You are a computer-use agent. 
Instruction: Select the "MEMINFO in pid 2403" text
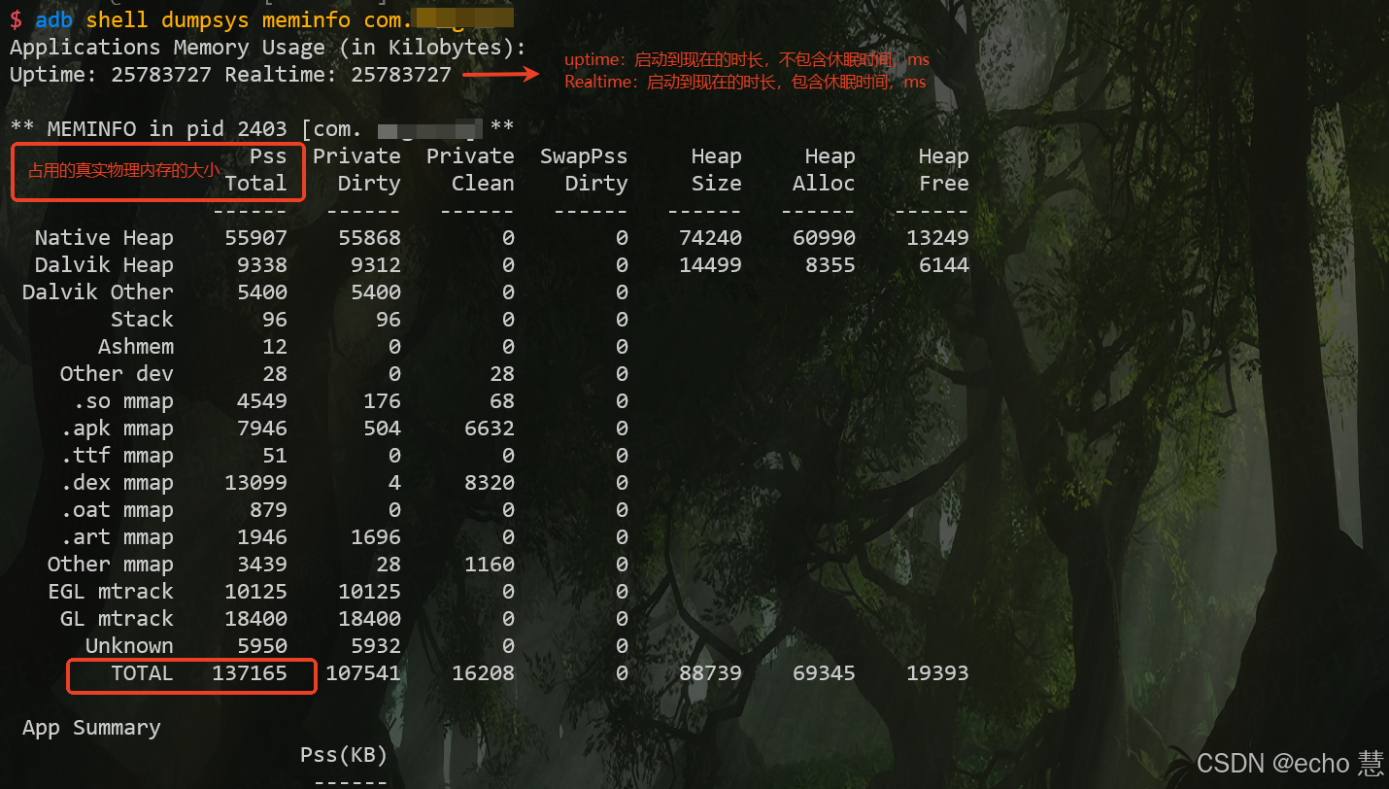[167, 128]
